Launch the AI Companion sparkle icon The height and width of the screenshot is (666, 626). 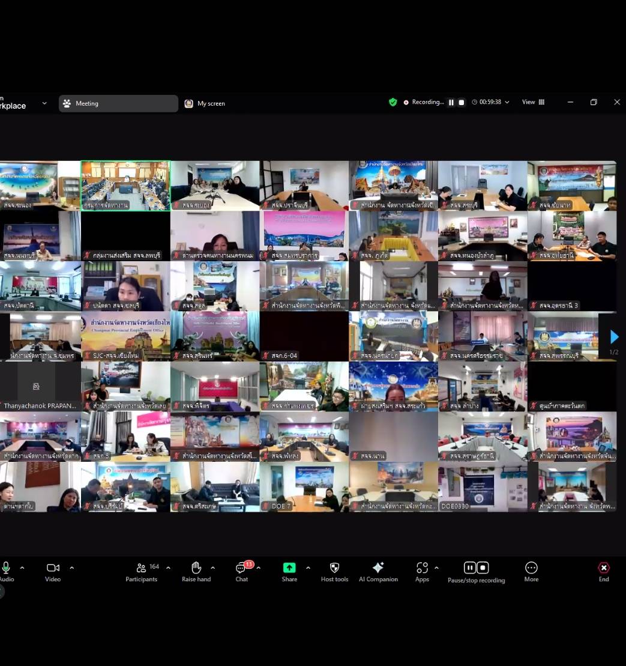click(x=378, y=568)
